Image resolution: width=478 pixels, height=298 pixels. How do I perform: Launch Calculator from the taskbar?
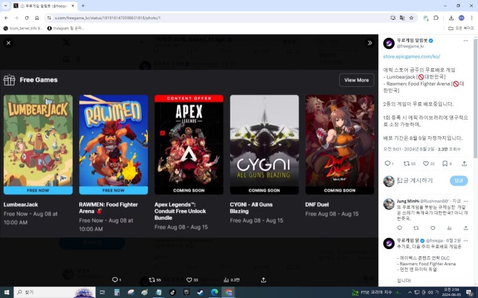point(116,292)
